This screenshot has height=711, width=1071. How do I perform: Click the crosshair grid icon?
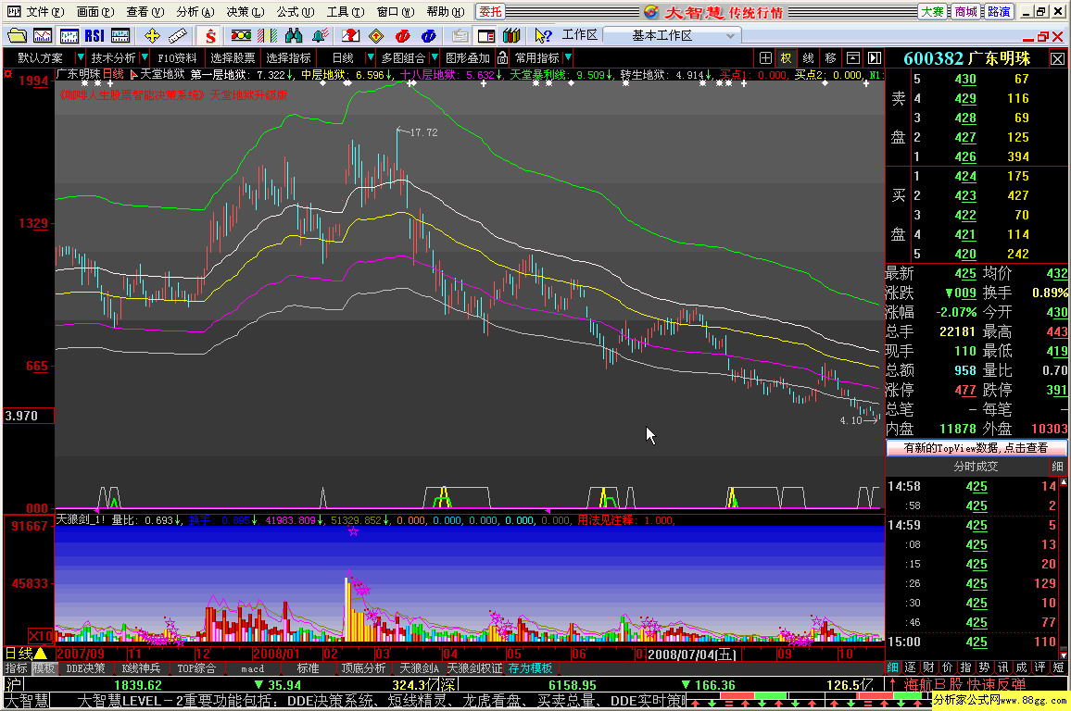[765, 58]
